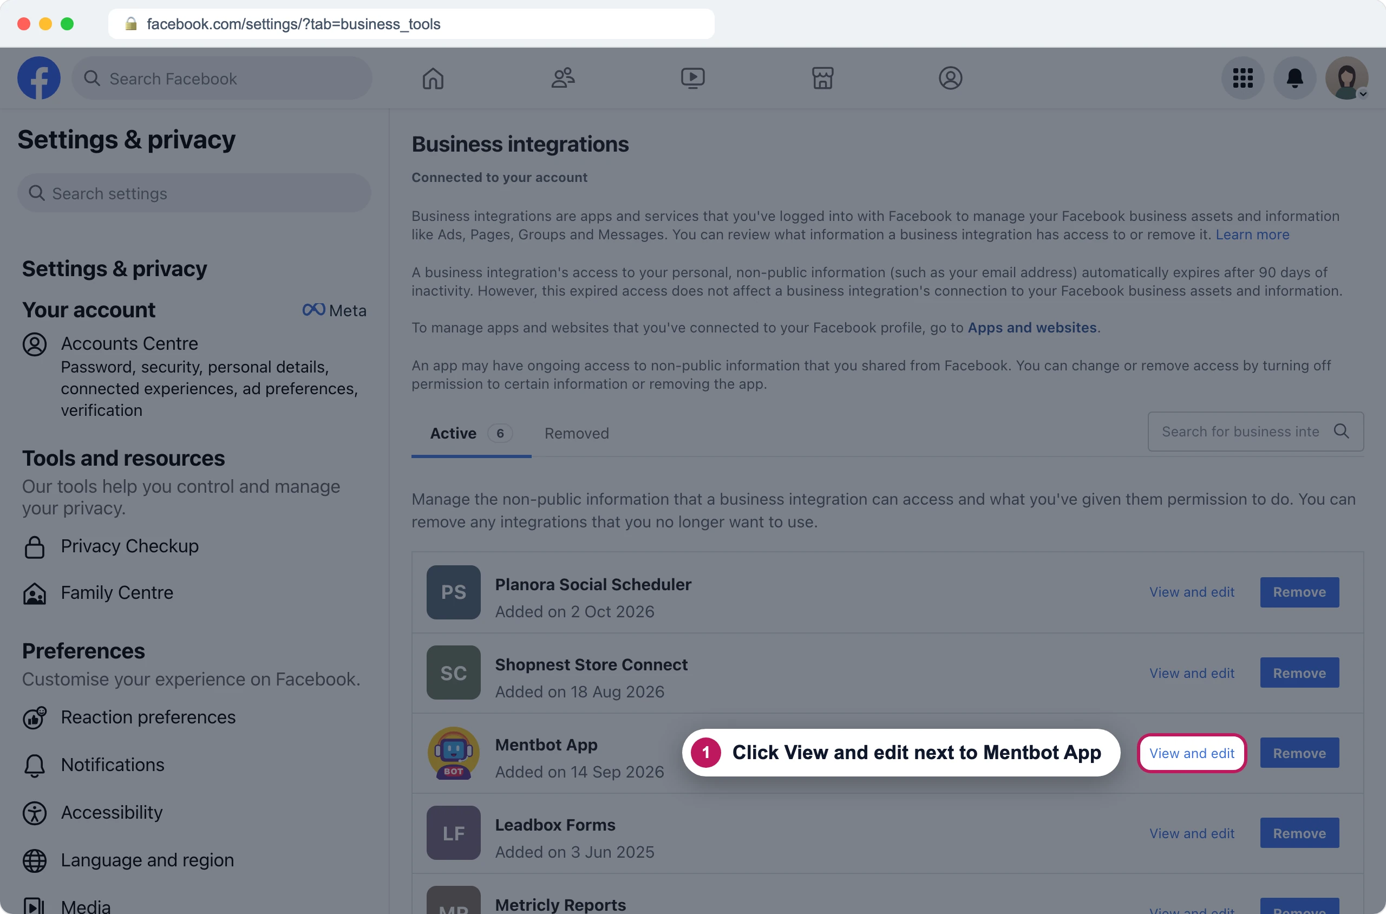Viewport: 1386px width, 914px height.
Task: Remove Planora Social Scheduler integration
Action: 1299,592
